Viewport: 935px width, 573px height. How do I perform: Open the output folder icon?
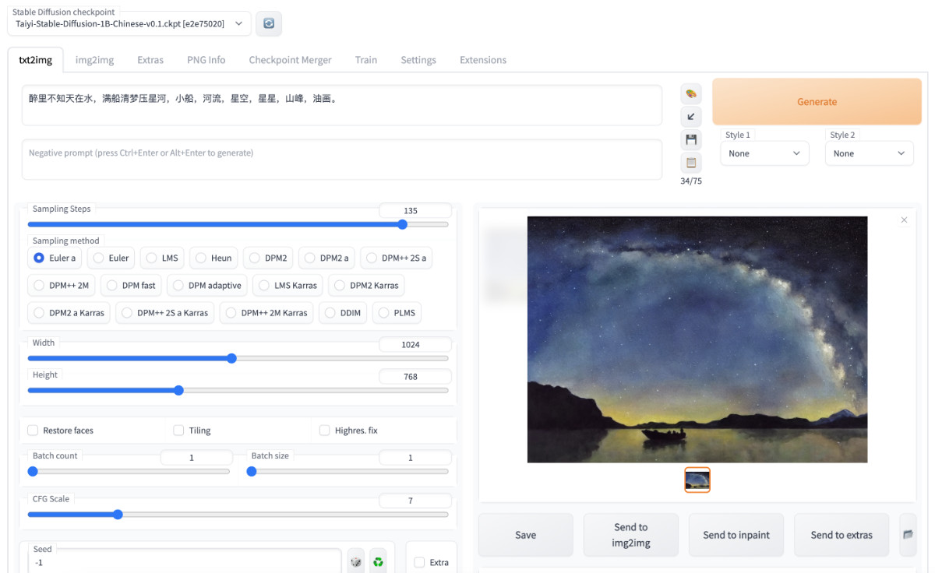[908, 535]
